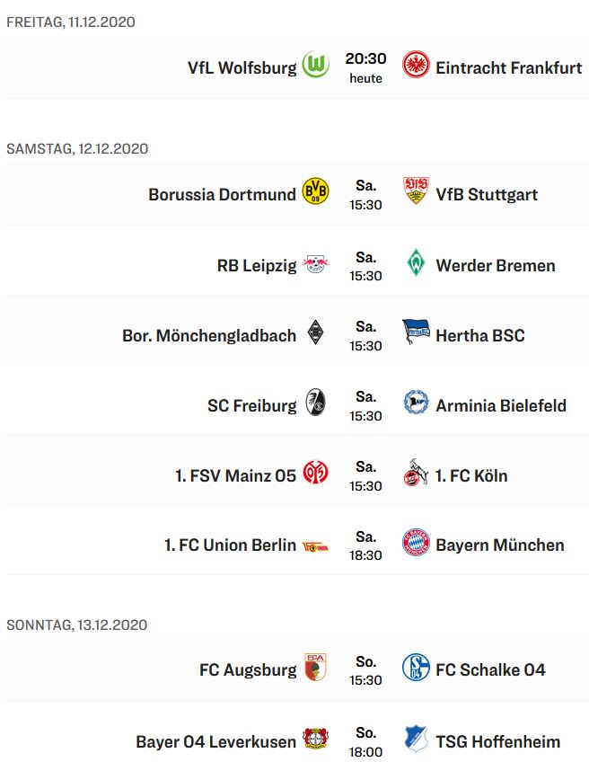Open the TSG Hoffenheim crest
The height and width of the screenshot is (762, 589).
pyautogui.click(x=416, y=740)
